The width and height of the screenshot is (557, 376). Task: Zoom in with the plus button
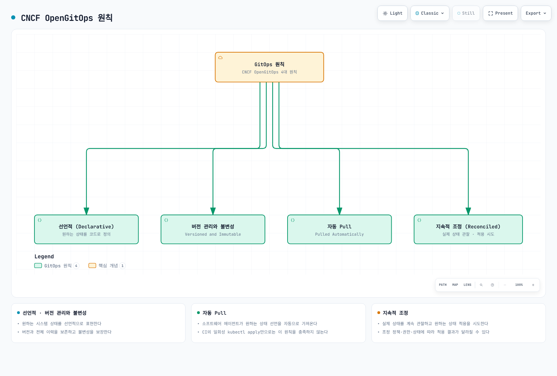(533, 285)
